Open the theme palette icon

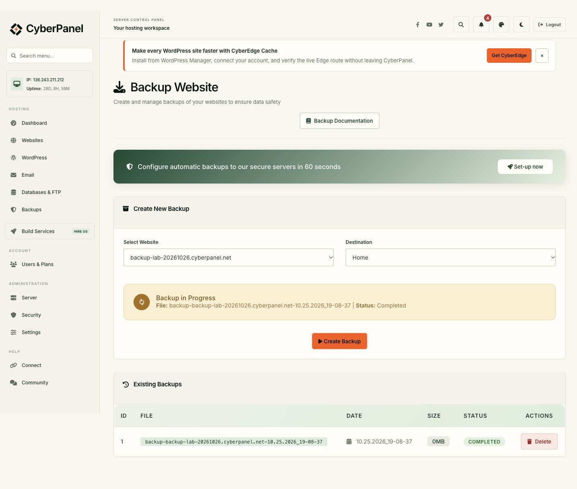click(x=501, y=25)
